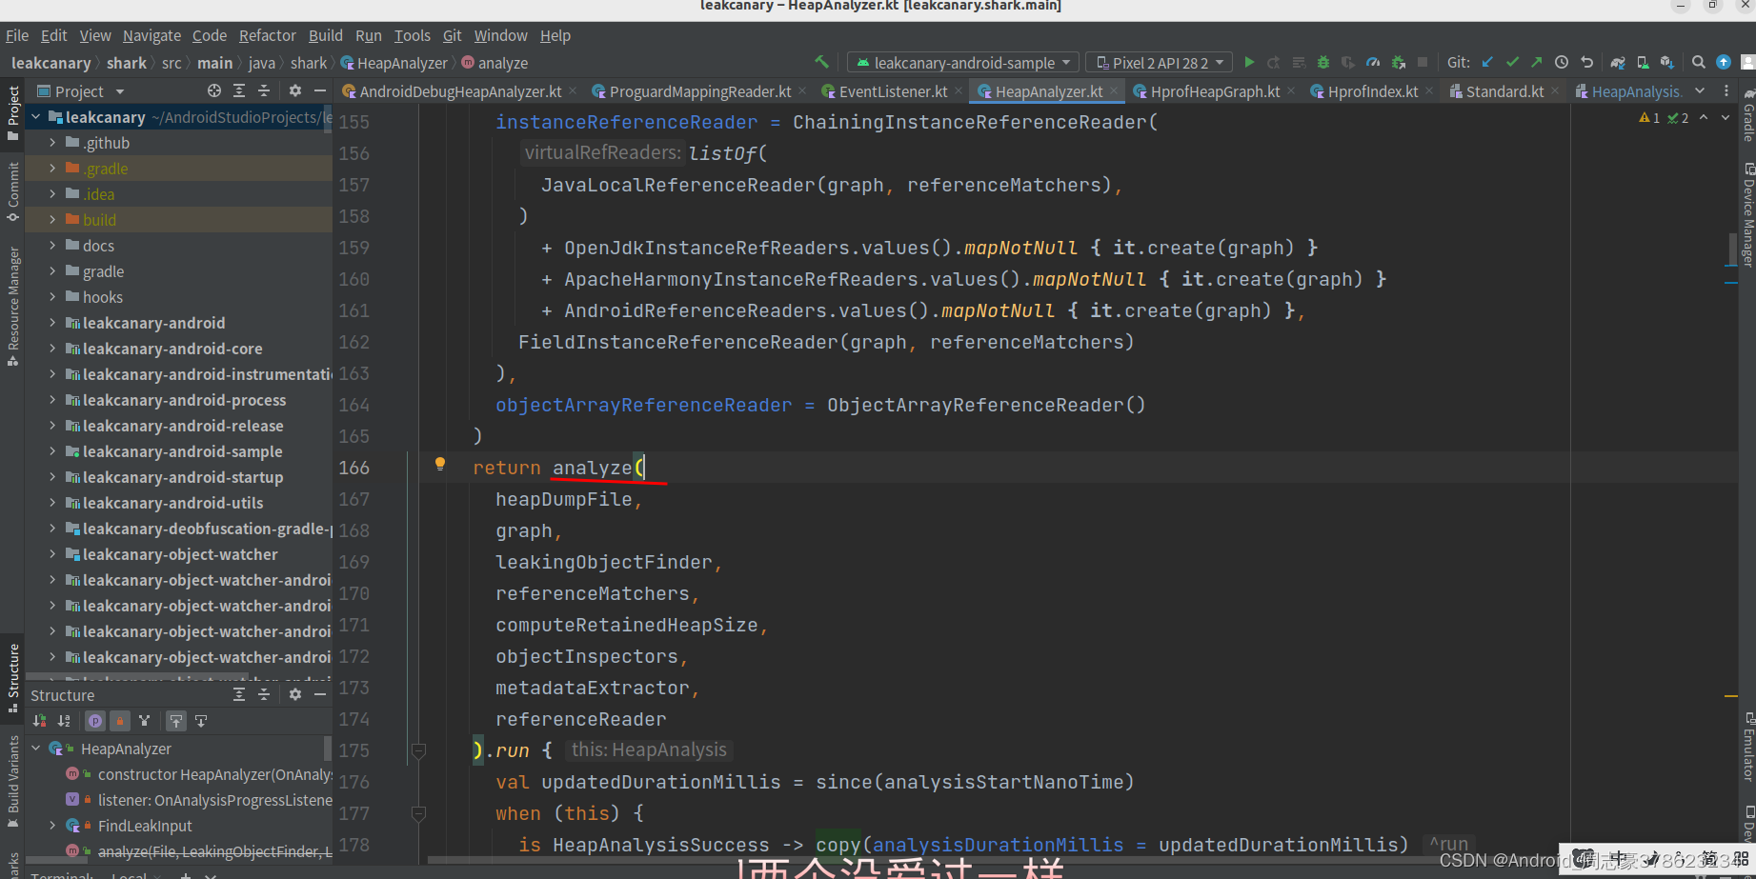The image size is (1756, 879).
Task: Select opened file target icon in Project panel
Action: point(214,90)
